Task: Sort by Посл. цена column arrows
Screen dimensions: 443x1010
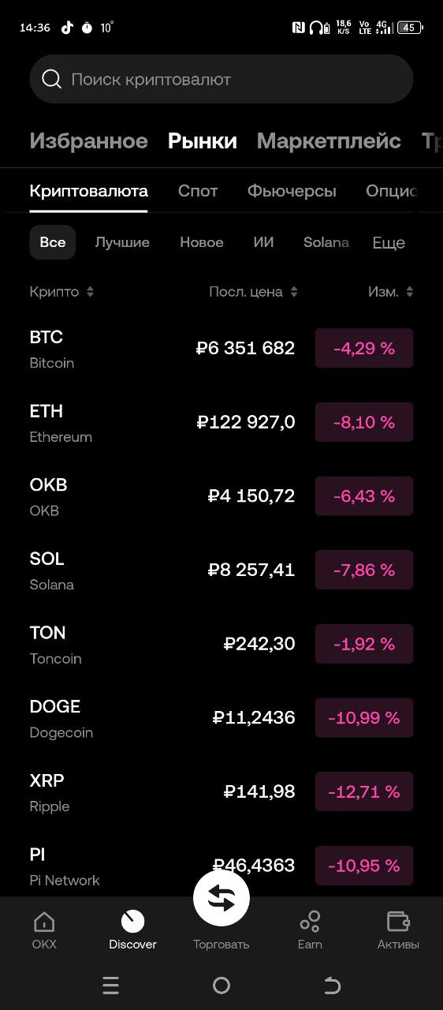Action: click(294, 292)
